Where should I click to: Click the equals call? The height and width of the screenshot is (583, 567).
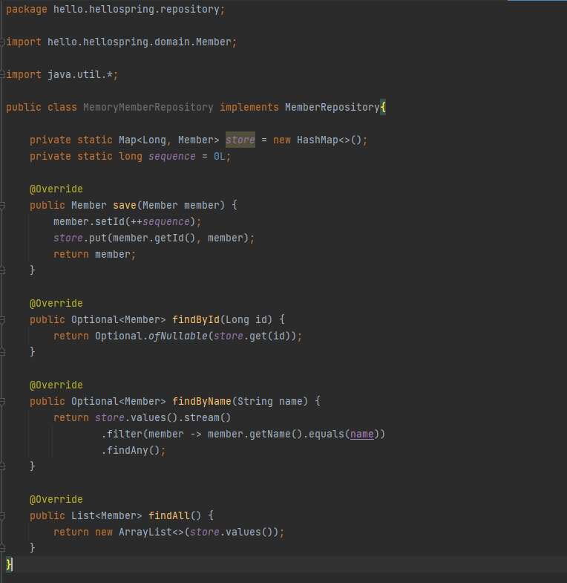(x=327, y=434)
